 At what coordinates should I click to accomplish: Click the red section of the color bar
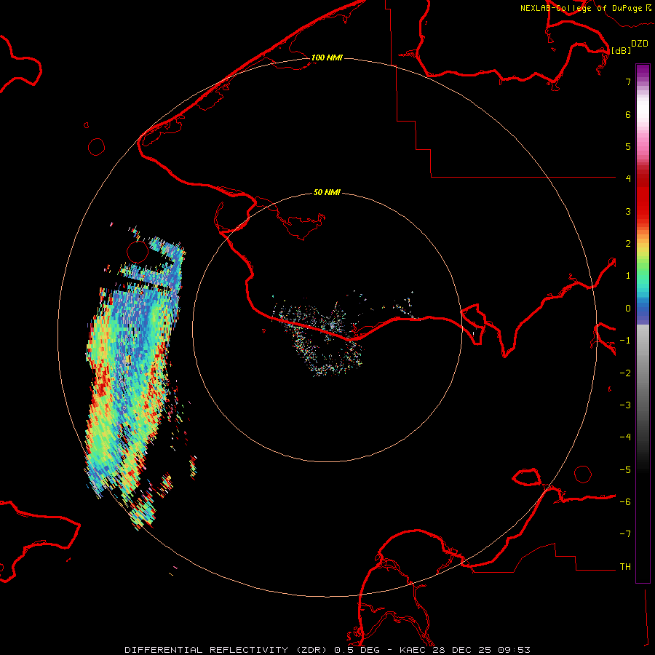[x=643, y=196]
